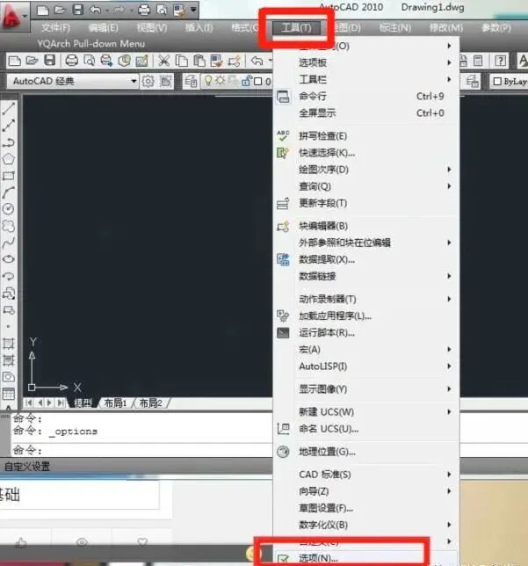Open the quick access toolbar customize arrow
Screen dimensions: 528x566
(194, 10)
